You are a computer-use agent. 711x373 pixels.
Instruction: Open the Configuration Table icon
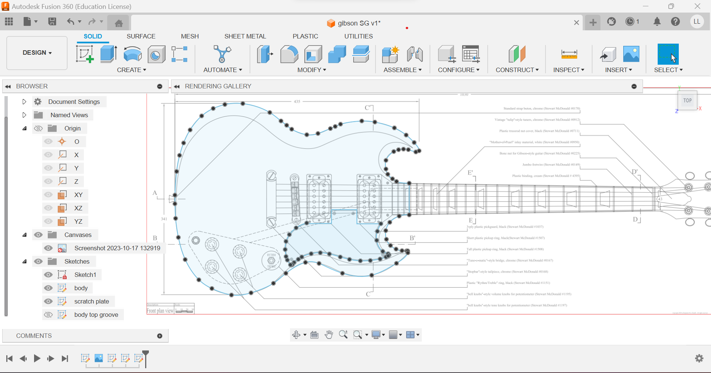(471, 54)
